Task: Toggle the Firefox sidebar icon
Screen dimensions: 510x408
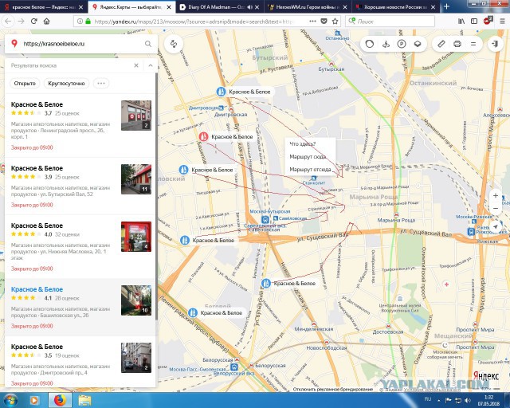Action: coord(474,22)
